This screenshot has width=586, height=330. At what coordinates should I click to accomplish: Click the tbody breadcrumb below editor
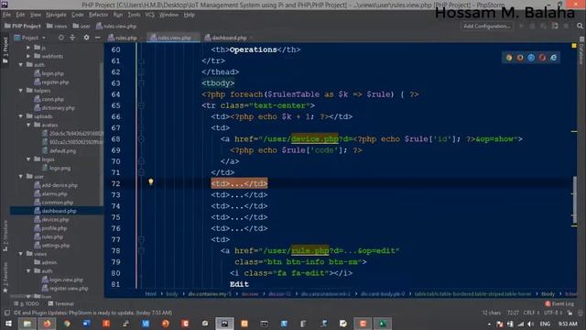coord(548,294)
